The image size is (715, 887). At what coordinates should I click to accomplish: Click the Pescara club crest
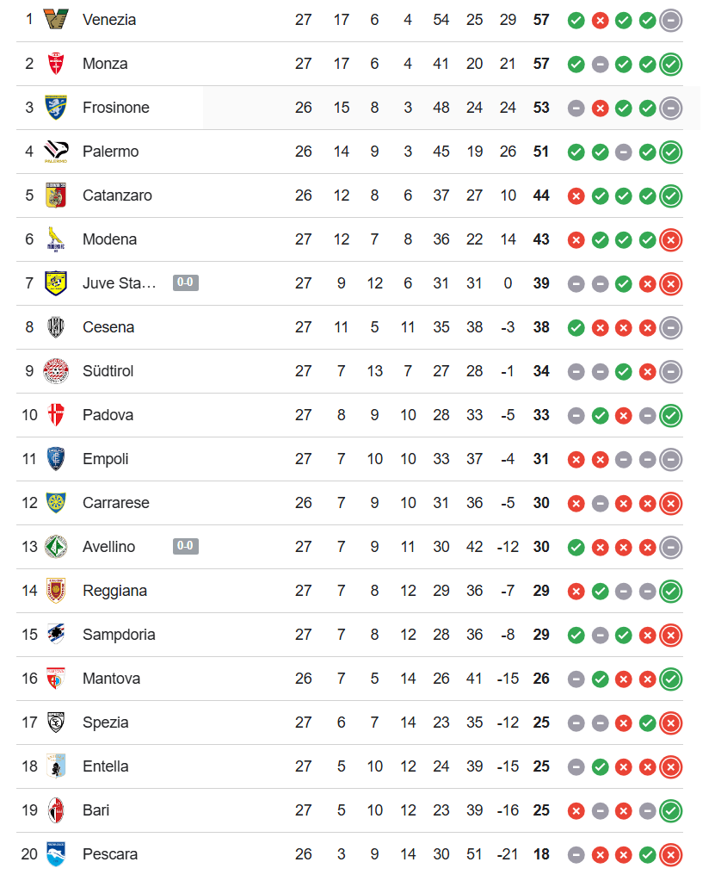(57, 854)
